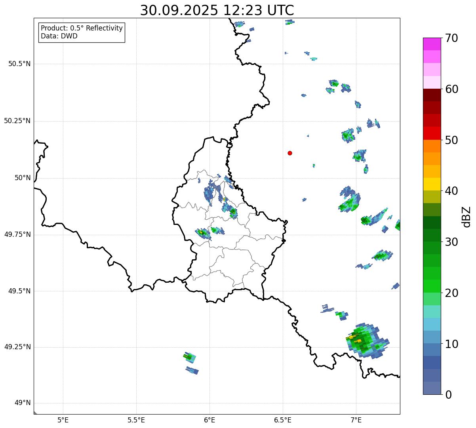This screenshot has height=428, width=476.
Task: Click the Product 0.5° Reflectivity info box
Action: tap(82, 32)
